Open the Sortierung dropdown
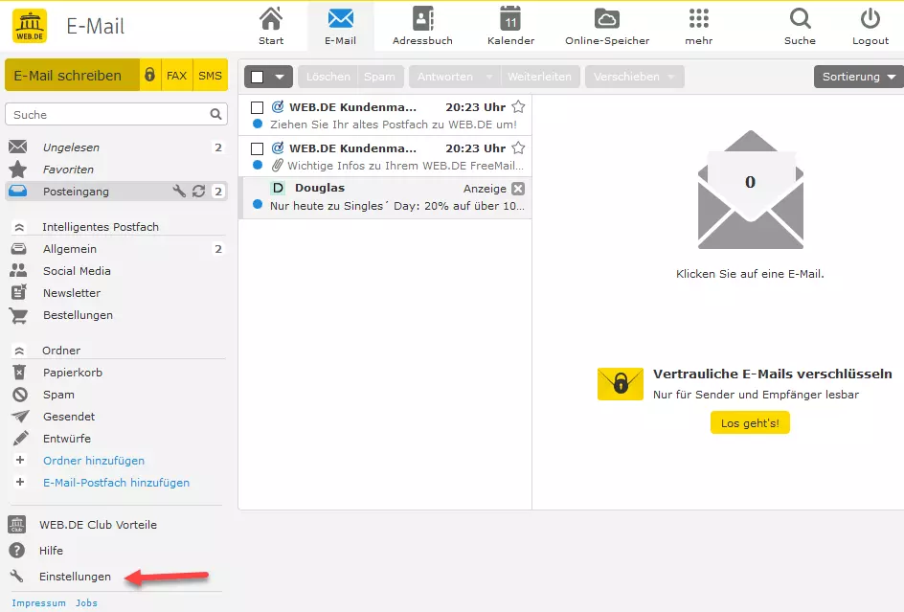 859,77
